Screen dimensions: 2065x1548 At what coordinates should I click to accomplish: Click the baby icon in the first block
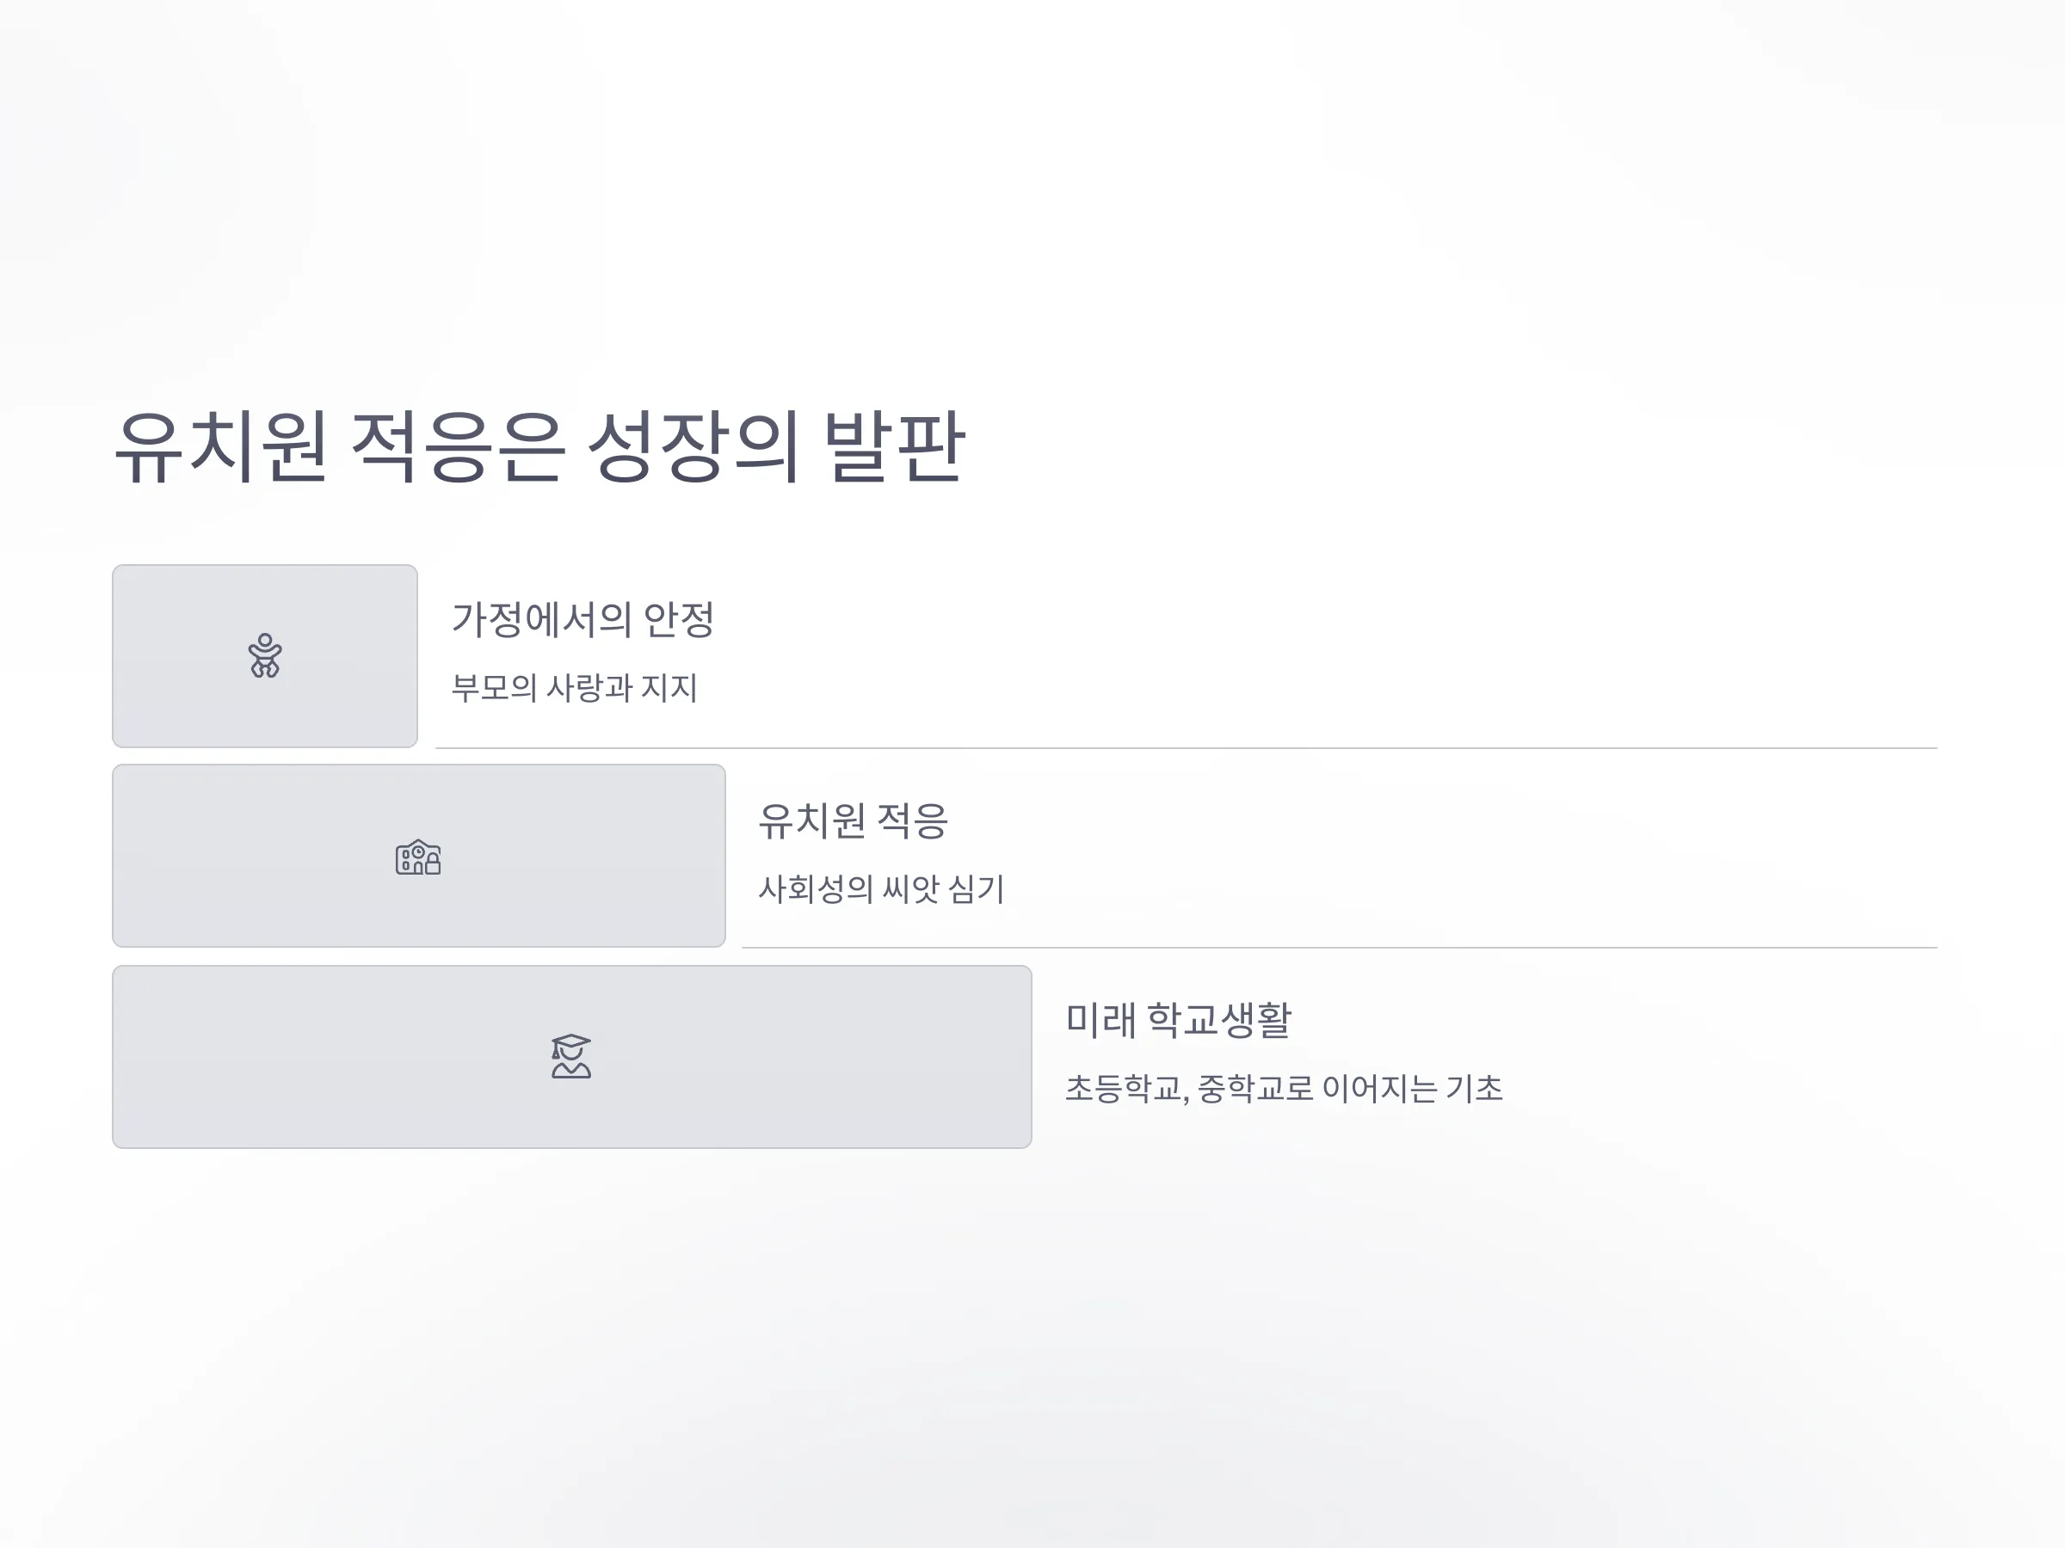coord(265,656)
